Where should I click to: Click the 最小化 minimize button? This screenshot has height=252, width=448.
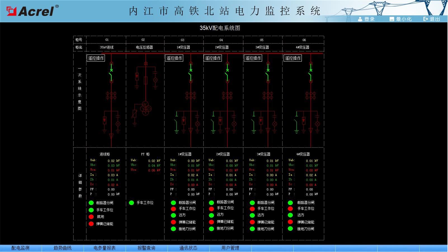pos(400,19)
